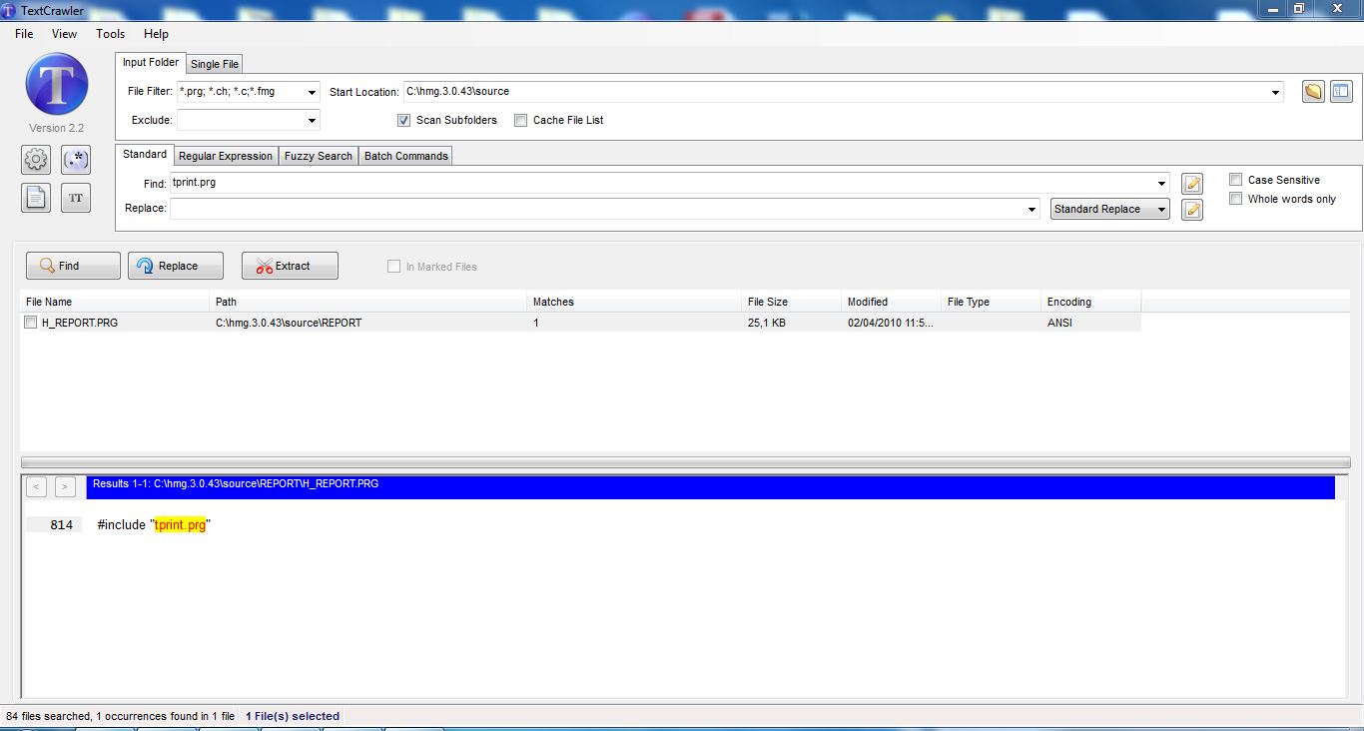Open the Tools menu
Screen dimensions: 1364x731
(x=110, y=33)
